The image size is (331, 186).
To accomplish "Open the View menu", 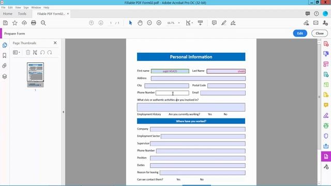I will (18, 7).
